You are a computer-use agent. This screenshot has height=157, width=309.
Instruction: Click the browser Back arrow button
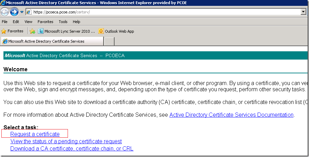(5, 12)
